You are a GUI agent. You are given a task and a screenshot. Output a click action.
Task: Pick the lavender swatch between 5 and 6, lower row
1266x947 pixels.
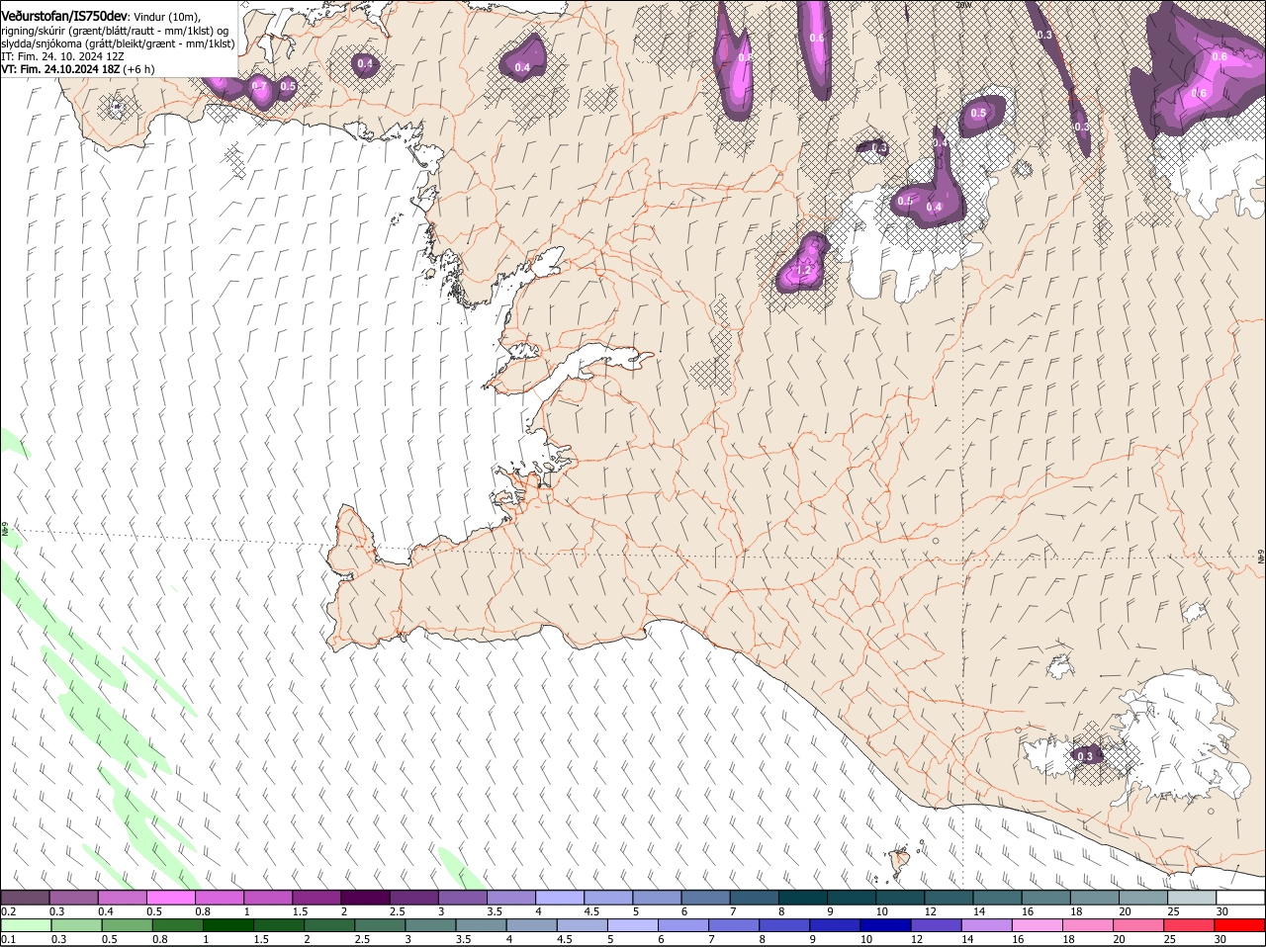click(x=632, y=925)
